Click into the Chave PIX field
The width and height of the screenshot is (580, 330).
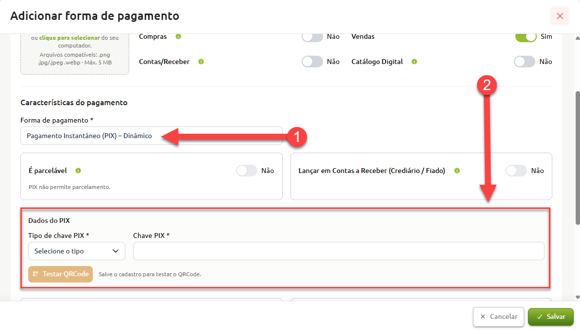(x=339, y=251)
